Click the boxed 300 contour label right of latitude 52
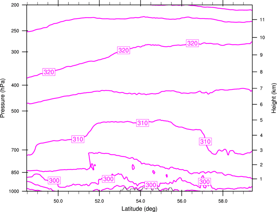277x212 pixels. [108, 179]
